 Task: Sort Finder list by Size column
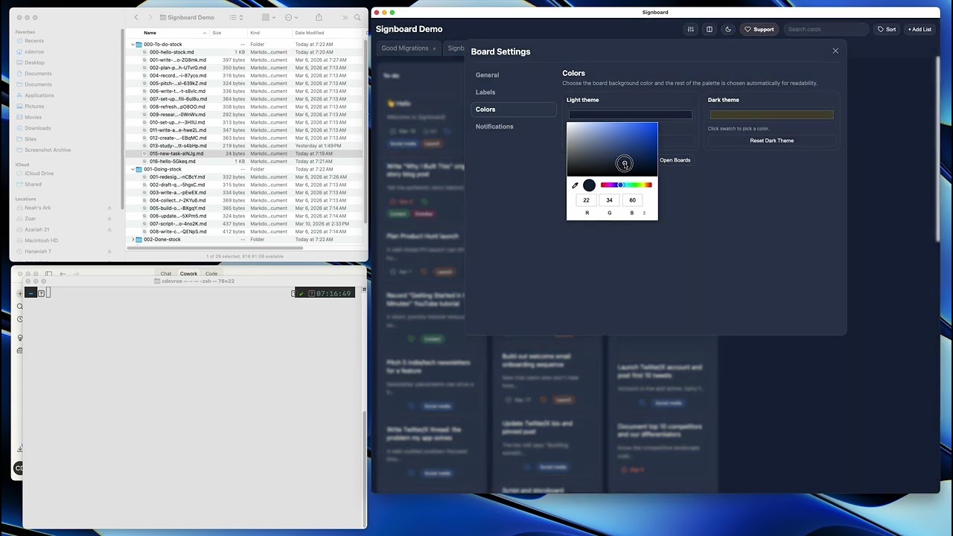click(229, 33)
